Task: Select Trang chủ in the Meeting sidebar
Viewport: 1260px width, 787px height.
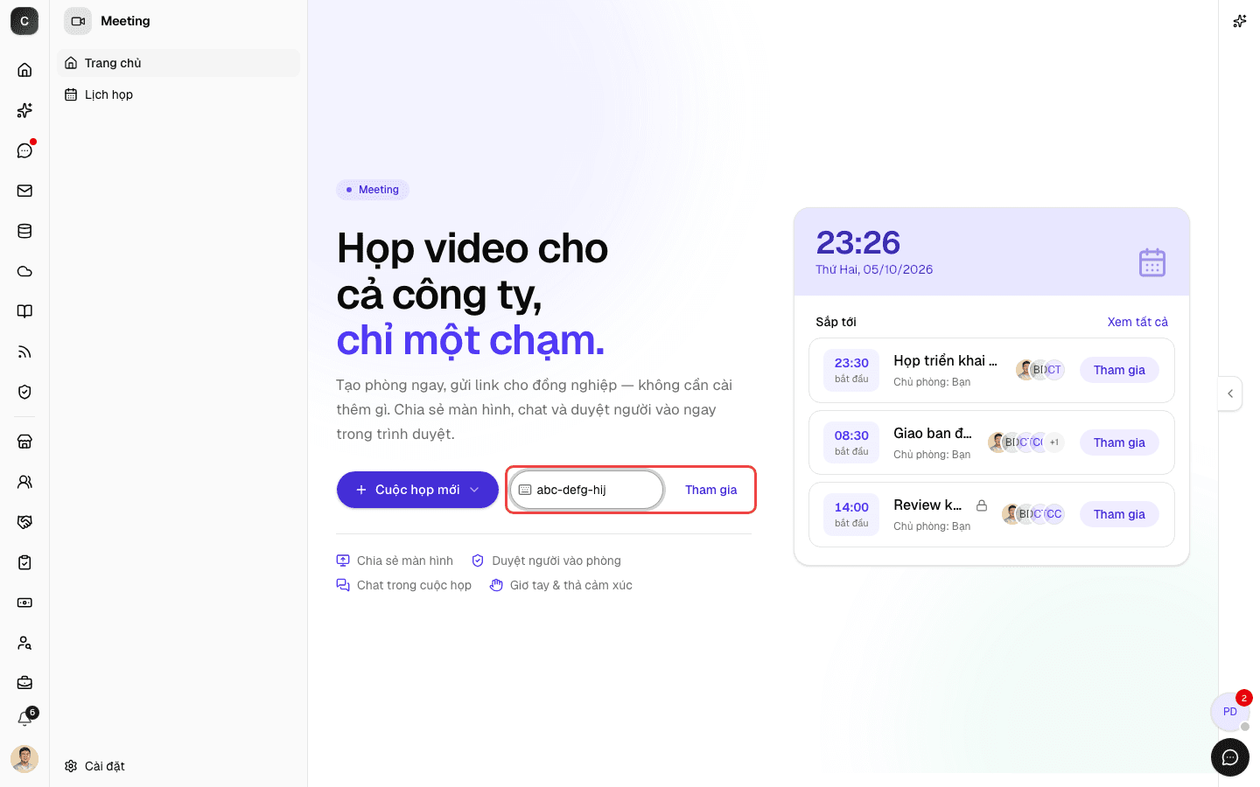Action: click(x=178, y=63)
